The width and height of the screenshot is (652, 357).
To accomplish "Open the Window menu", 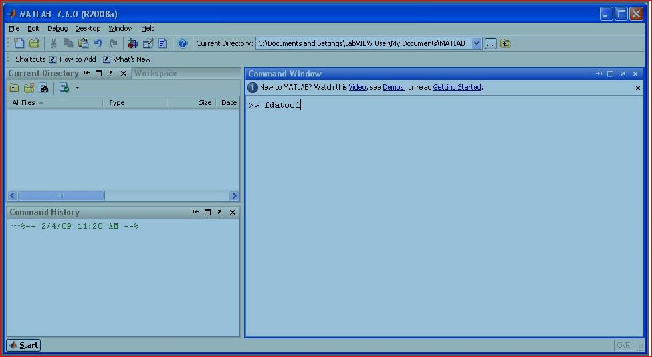I will click(x=120, y=29).
